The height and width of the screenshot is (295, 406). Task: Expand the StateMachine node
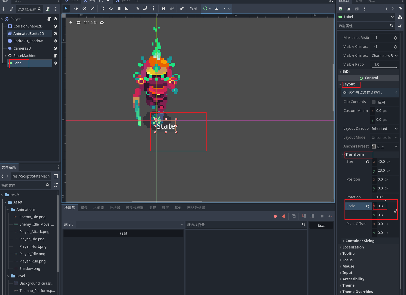[x=5, y=56]
